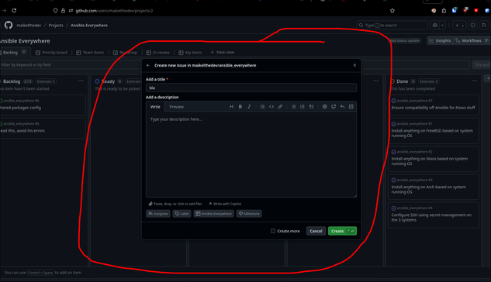The image size is (491, 282).
Task: Click paste, drop, or click to add files
Action: pos(175,204)
